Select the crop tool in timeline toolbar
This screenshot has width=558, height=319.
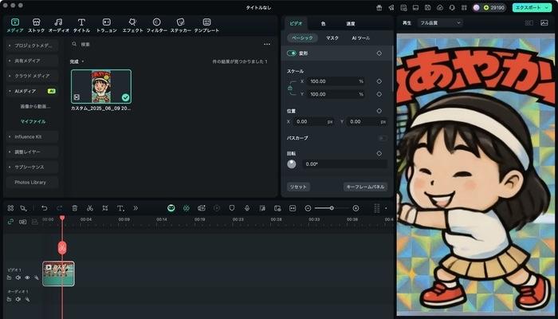click(105, 208)
